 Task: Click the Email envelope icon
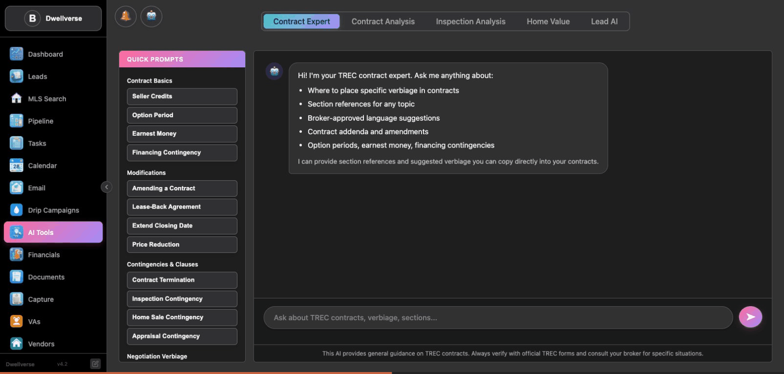pyautogui.click(x=17, y=187)
